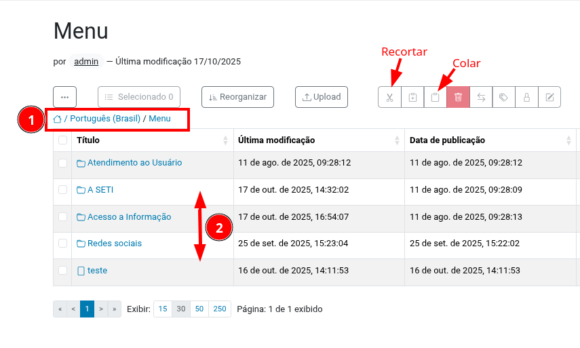The width and height of the screenshot is (580, 348).
Task: Sort by Data de publicação column arrows
Action: 568,140
